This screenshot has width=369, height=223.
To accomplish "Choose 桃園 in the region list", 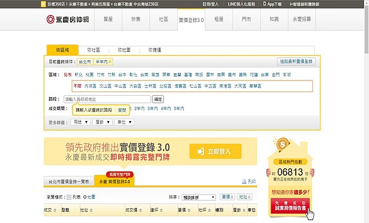I will 89,75.
